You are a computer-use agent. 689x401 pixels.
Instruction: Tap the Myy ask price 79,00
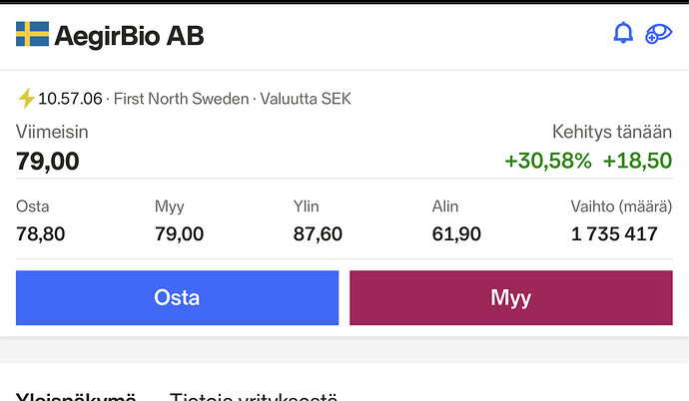(x=180, y=233)
